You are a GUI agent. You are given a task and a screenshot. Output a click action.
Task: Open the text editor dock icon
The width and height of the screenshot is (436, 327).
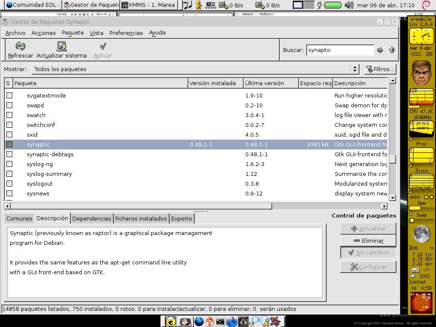pyautogui.click(x=185, y=321)
